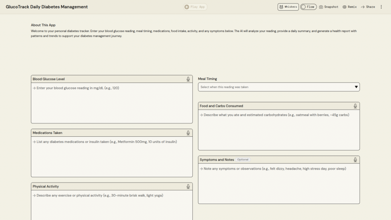Click microphone icon in Food and Carbs Consumed
This screenshot has width=391, height=220.
355,106
